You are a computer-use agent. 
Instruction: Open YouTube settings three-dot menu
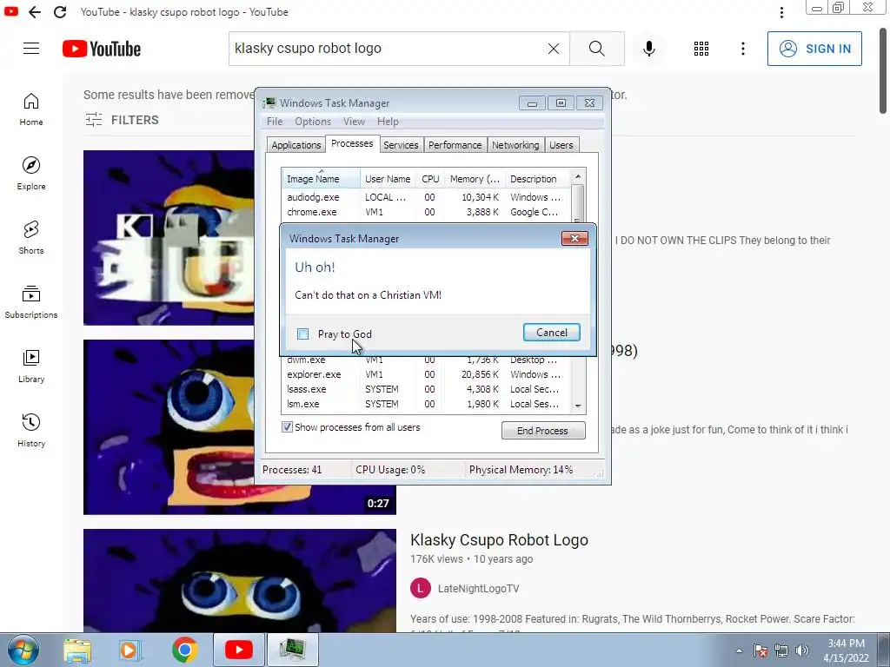pyautogui.click(x=743, y=49)
